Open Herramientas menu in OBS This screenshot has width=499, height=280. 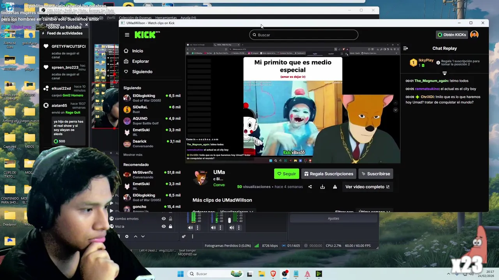(166, 18)
